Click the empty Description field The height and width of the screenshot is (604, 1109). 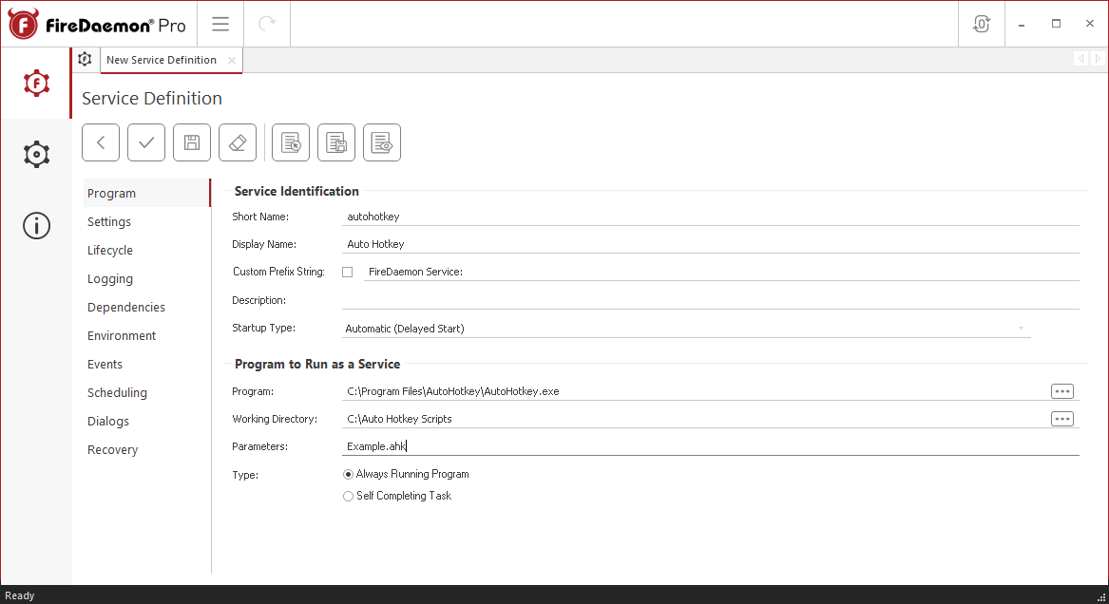tap(710, 300)
